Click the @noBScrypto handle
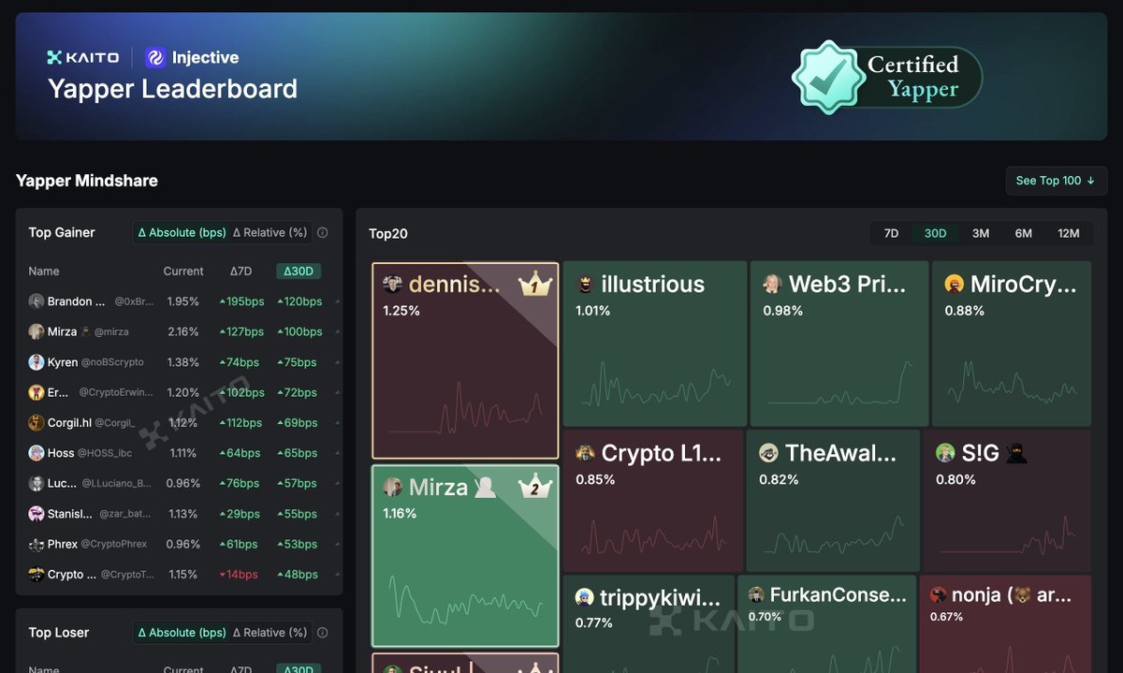 pyautogui.click(x=112, y=362)
